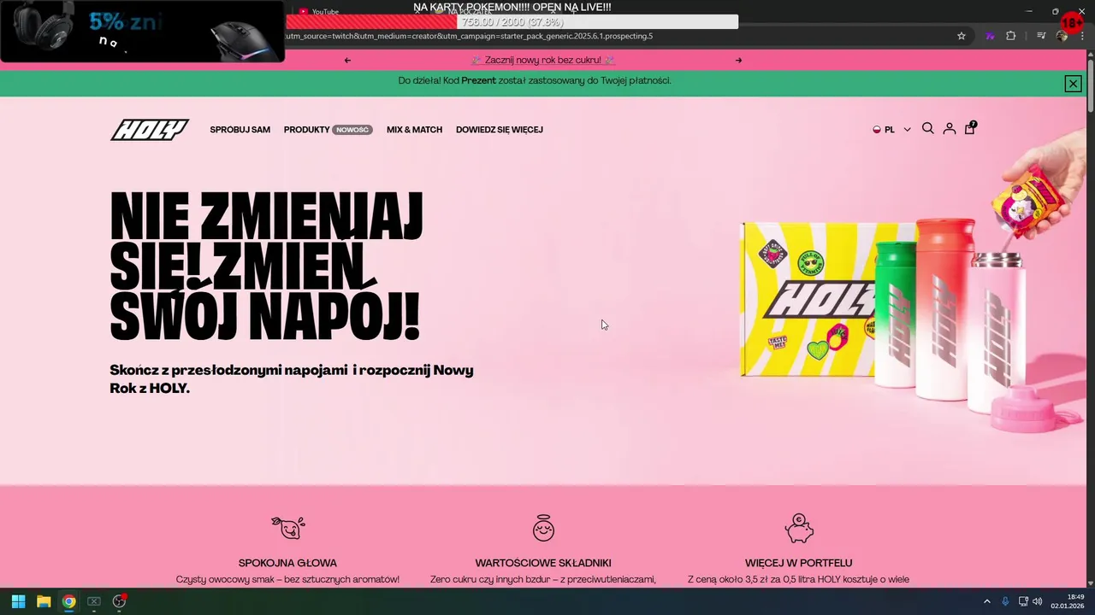Click the Kod Prezent applied notification text
The image size is (1095, 615).
point(535,80)
